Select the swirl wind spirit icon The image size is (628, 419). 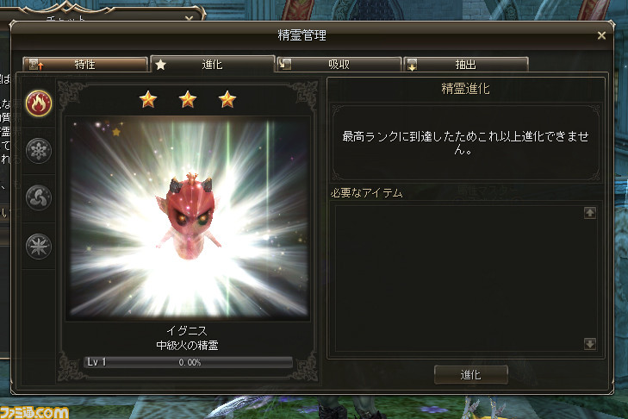point(39,197)
